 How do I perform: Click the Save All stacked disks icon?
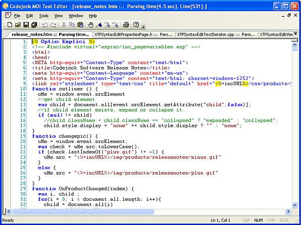point(34,25)
